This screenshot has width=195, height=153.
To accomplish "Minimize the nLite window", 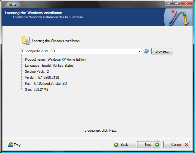I will coord(169,3).
